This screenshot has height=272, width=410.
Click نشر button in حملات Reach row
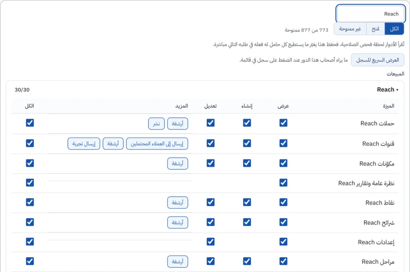(156, 124)
